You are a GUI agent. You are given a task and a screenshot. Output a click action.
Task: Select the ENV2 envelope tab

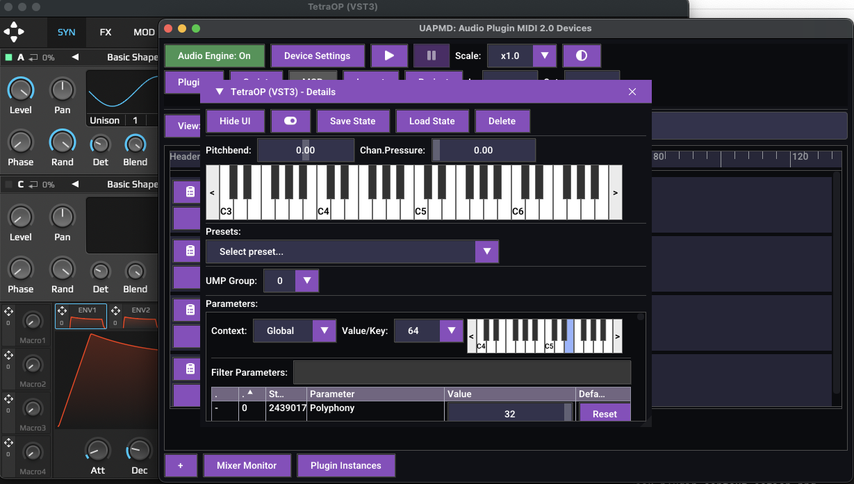click(134, 317)
